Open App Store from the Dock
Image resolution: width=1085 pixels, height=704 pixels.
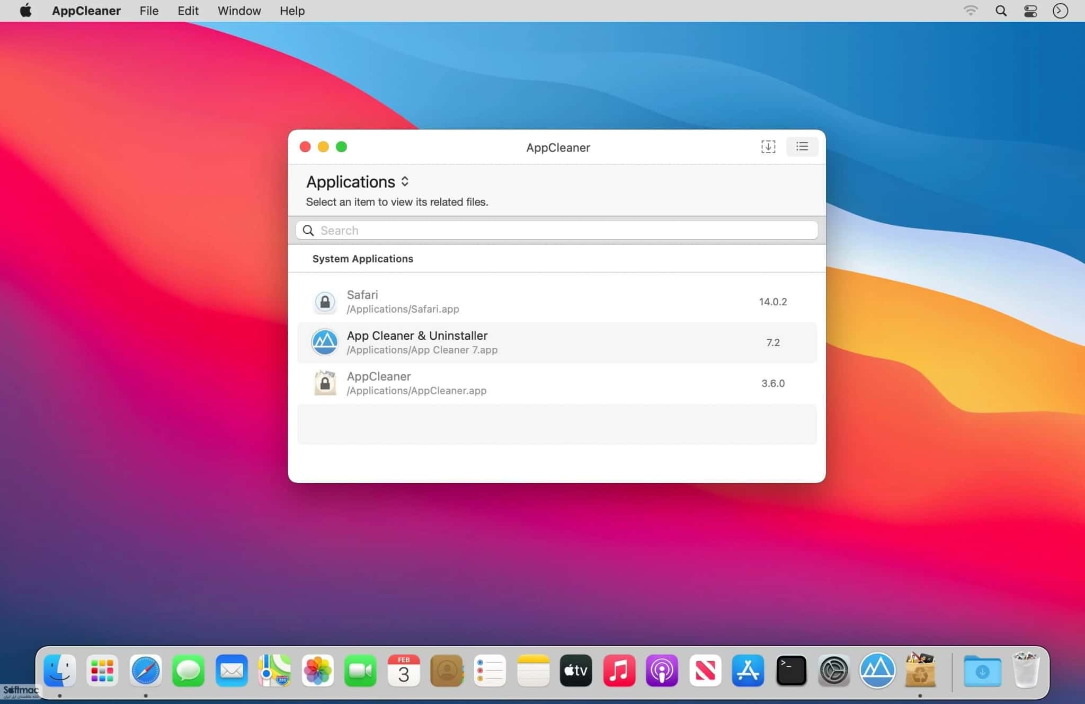coord(748,671)
